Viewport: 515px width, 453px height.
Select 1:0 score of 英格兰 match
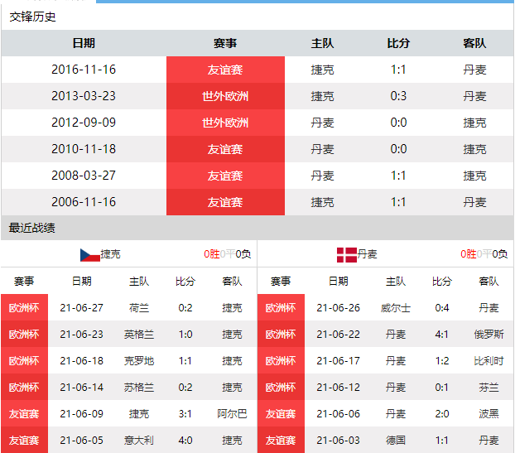tap(185, 335)
